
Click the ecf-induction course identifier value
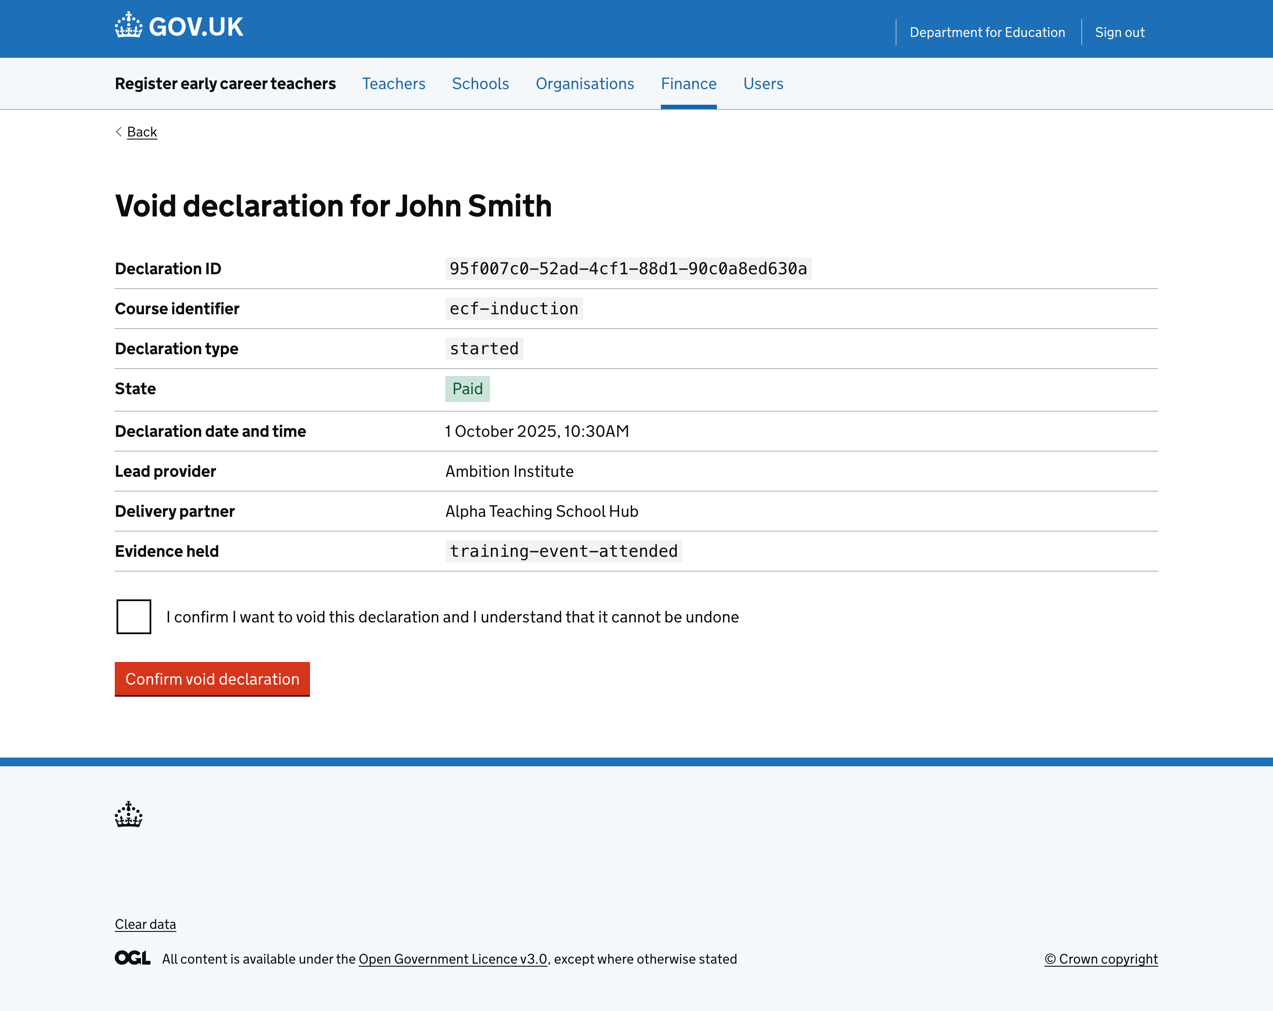click(x=514, y=309)
